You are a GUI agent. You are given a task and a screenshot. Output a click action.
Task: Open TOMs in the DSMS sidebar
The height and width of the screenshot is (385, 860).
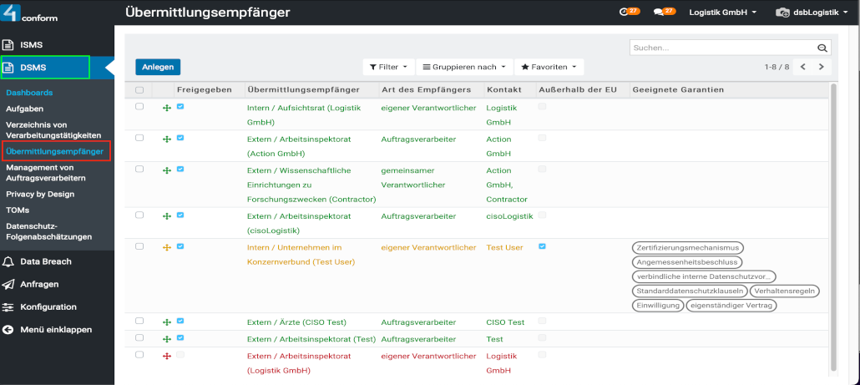[18, 210]
